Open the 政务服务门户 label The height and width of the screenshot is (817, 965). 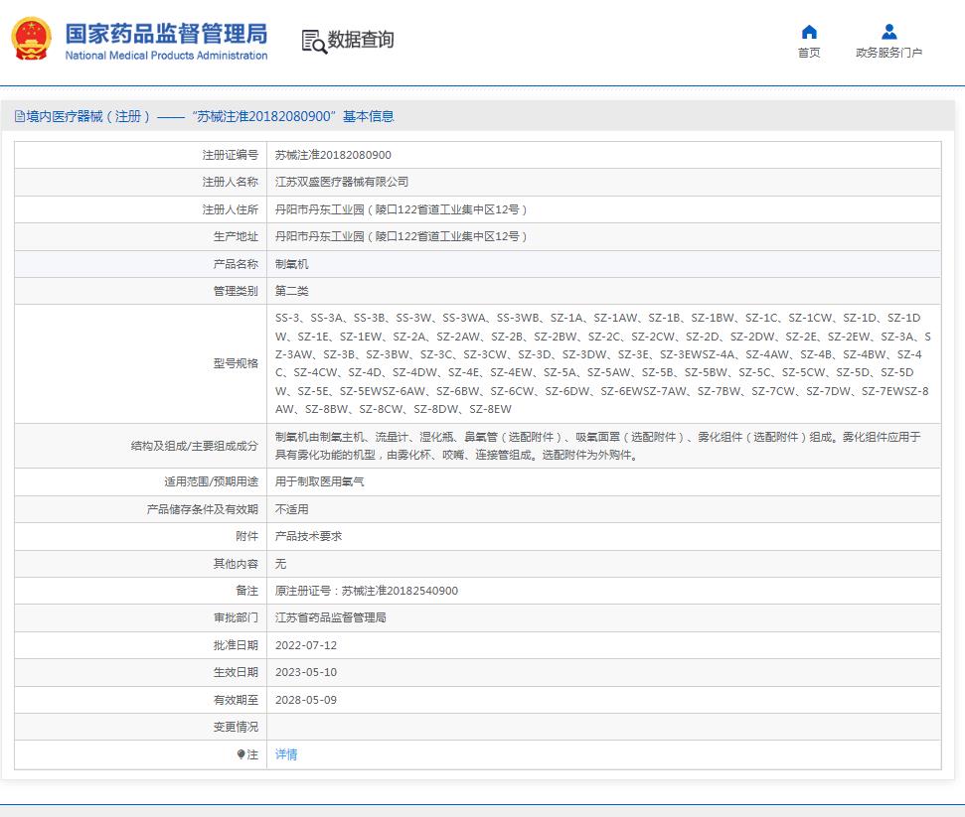[x=888, y=53]
